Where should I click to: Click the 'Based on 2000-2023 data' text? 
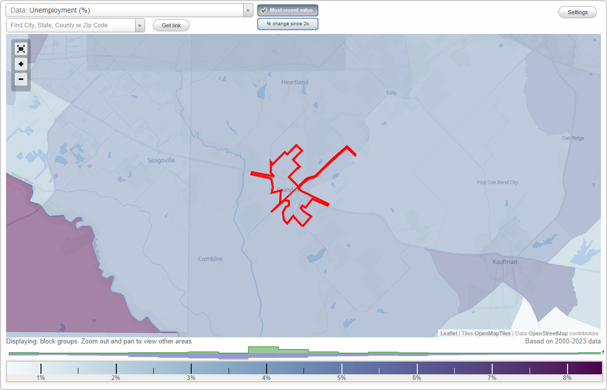(x=563, y=341)
